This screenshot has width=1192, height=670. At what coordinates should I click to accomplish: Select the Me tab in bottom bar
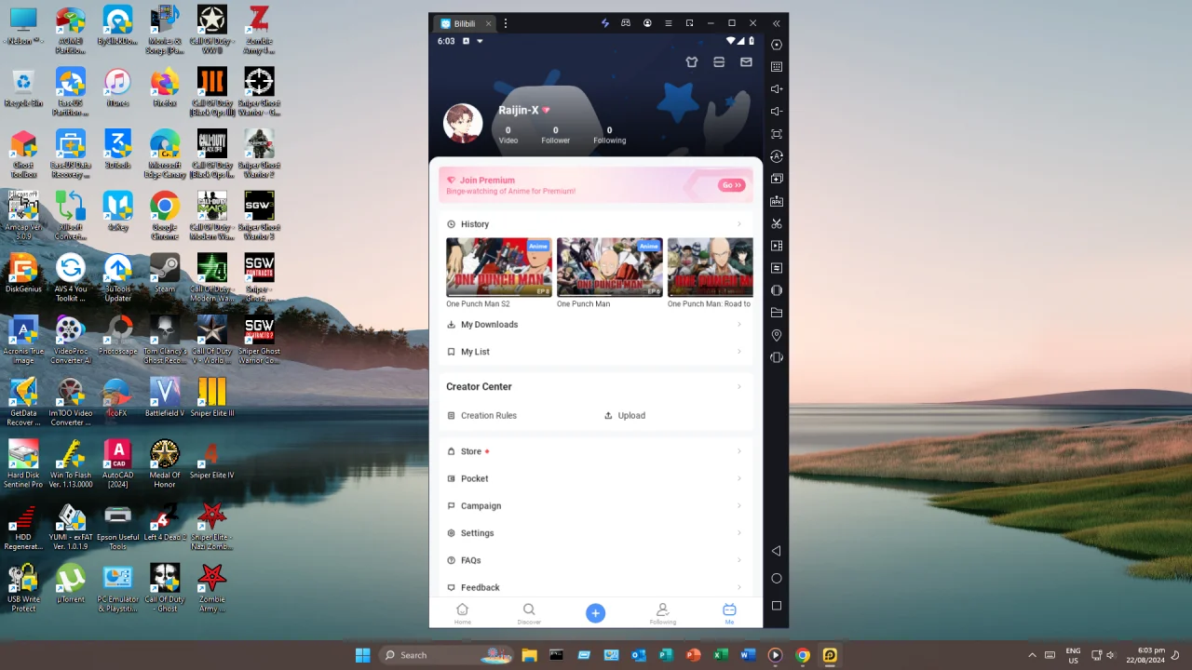(x=729, y=613)
